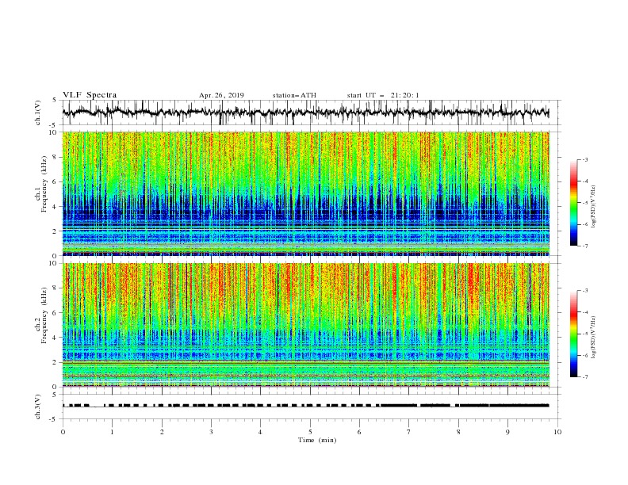
Task: Click the "-7" label on ch.1 color bar
Action: [x=584, y=246]
